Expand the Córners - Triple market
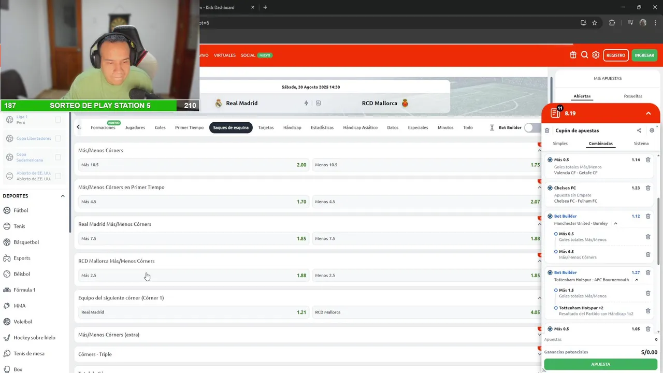Screen dimensions: 663x373 click(539, 354)
